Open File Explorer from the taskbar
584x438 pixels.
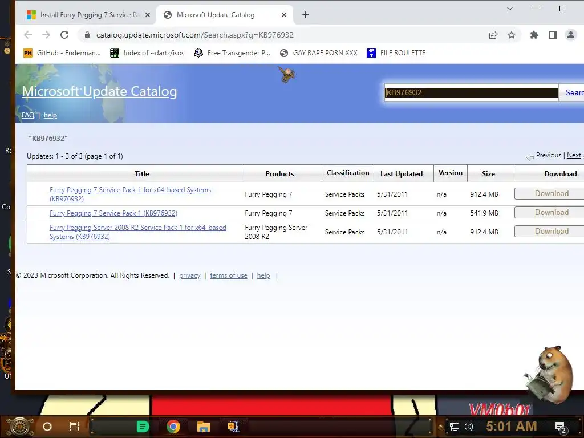204,427
